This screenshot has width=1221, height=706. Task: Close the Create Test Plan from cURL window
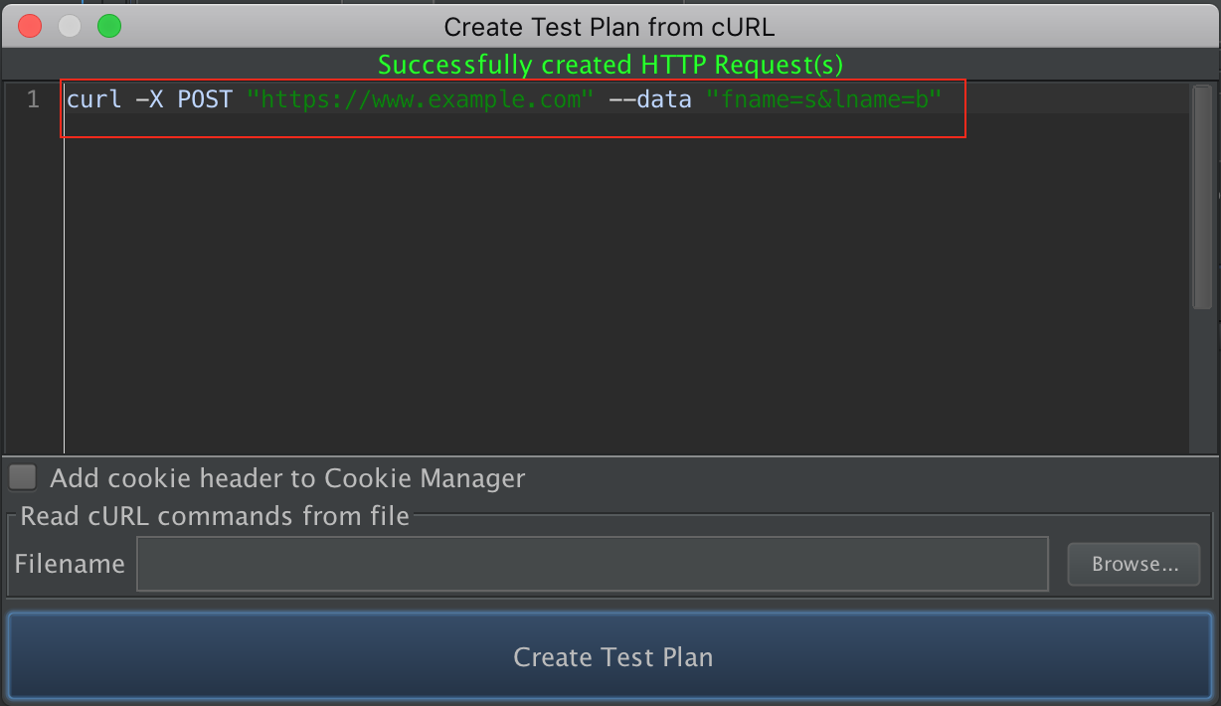[30, 27]
